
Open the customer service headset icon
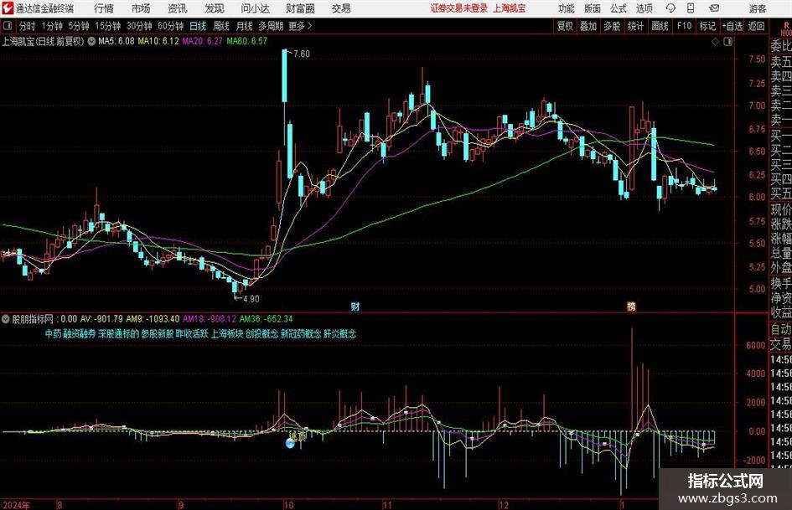670,8
